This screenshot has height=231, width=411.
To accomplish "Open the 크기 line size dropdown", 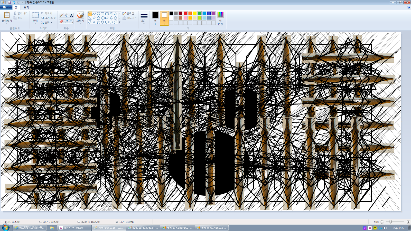I will click(144, 18).
